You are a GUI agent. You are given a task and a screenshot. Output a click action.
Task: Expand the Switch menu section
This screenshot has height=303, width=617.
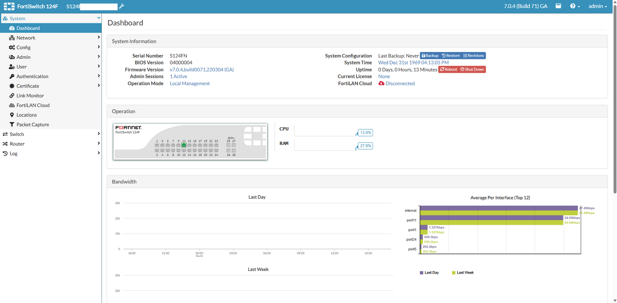[17, 134]
